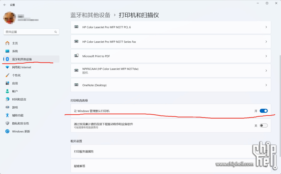Image resolution: width=281 pixels, height=174 pixels.
Task: Open 隐私和安全性 in the sidebar
Action: click(31, 123)
